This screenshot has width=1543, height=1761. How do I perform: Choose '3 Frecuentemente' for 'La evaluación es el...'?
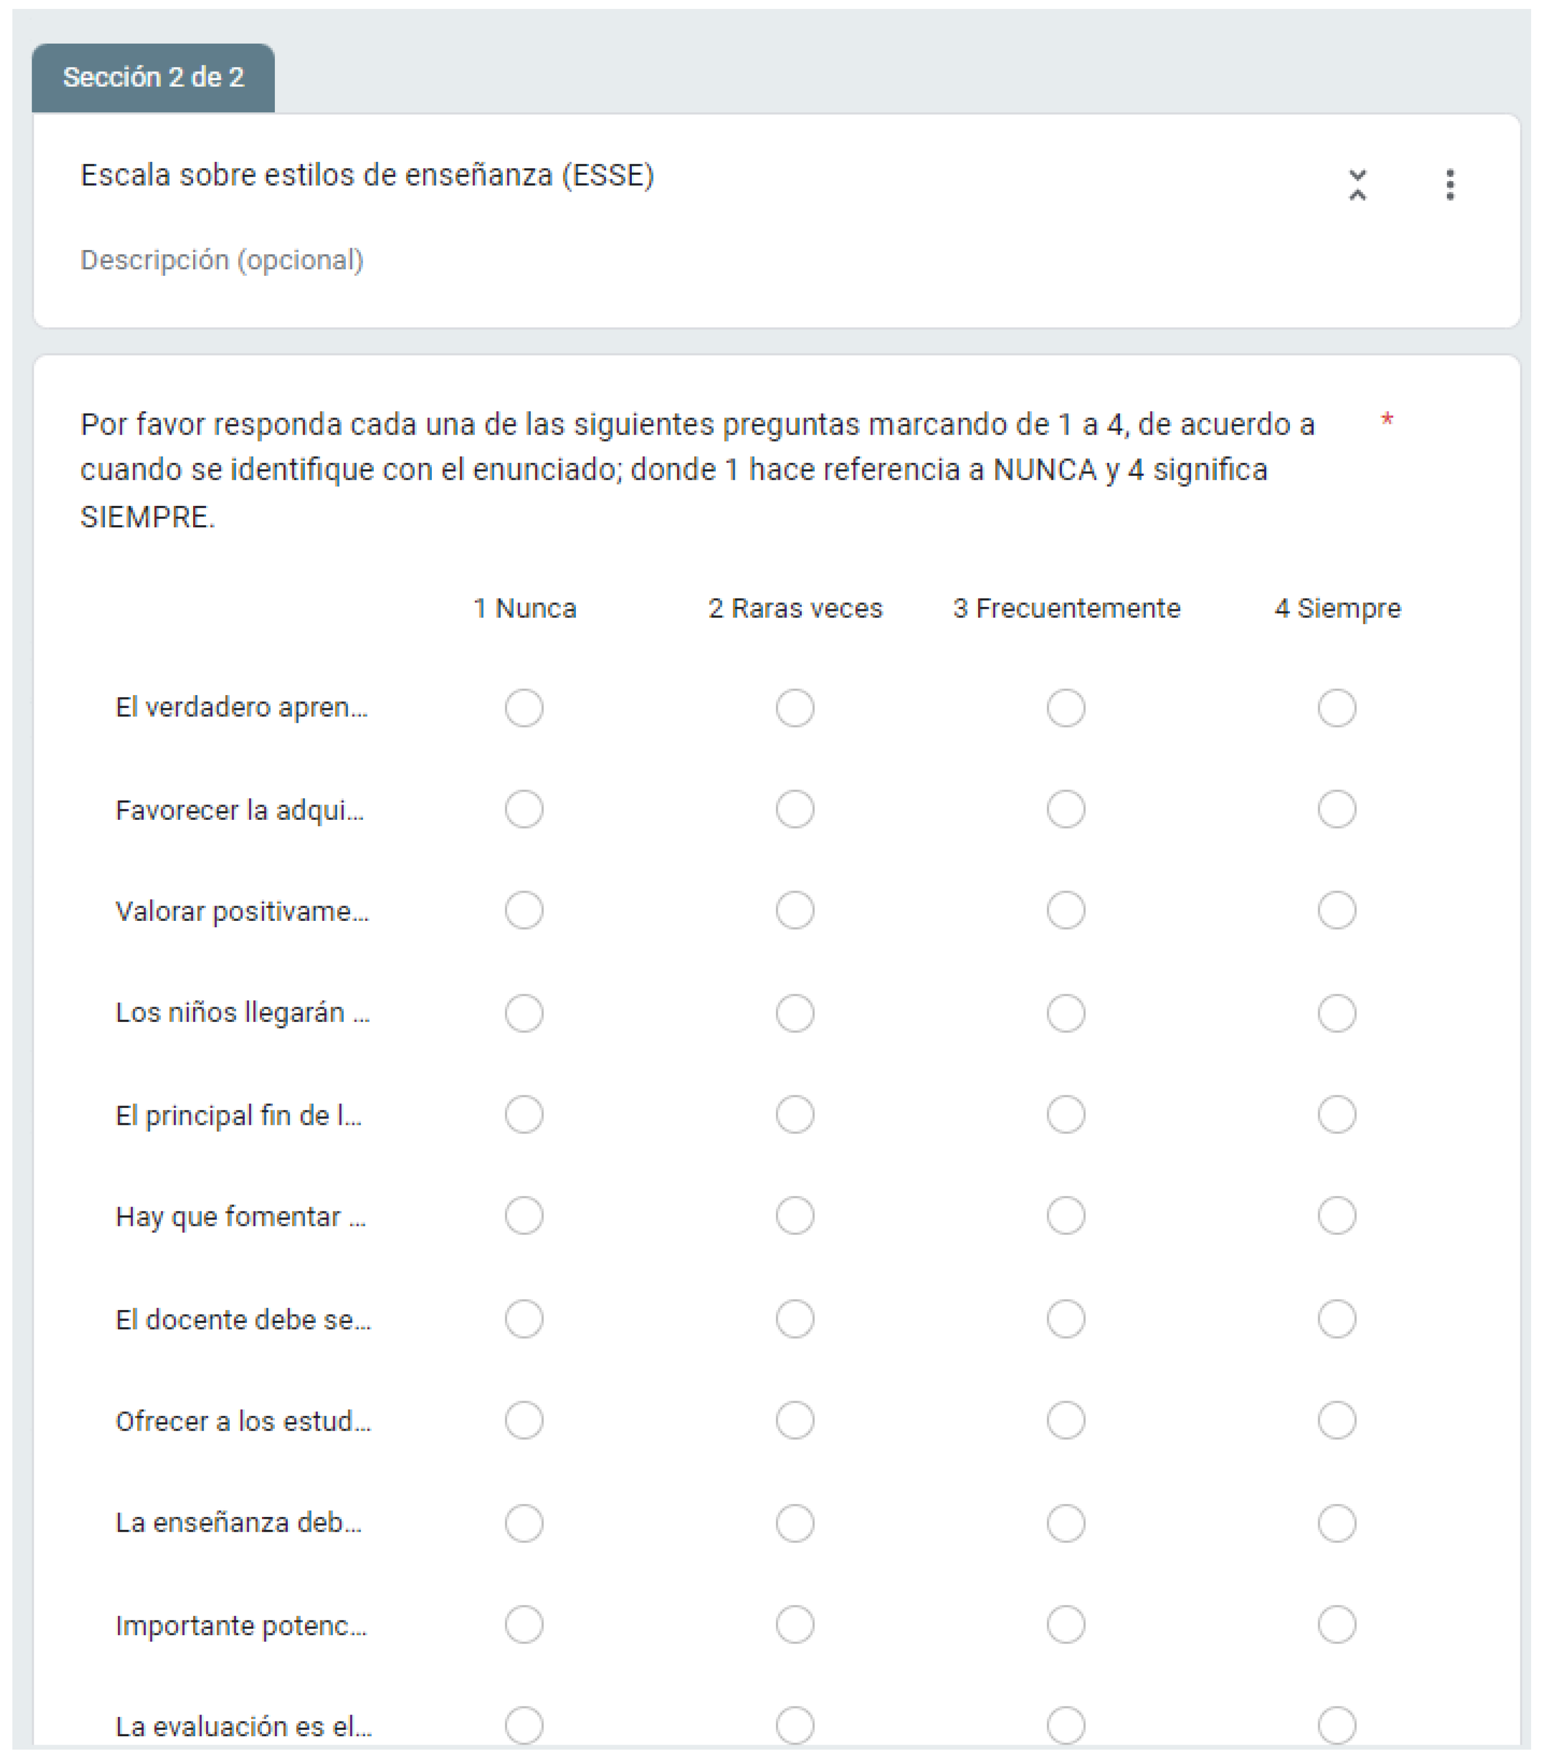click(1065, 1725)
